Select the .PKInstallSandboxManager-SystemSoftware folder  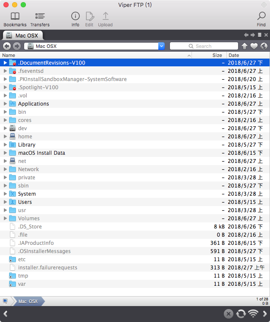135,79
